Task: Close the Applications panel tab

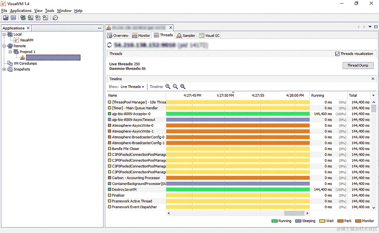Action: (x=28, y=28)
